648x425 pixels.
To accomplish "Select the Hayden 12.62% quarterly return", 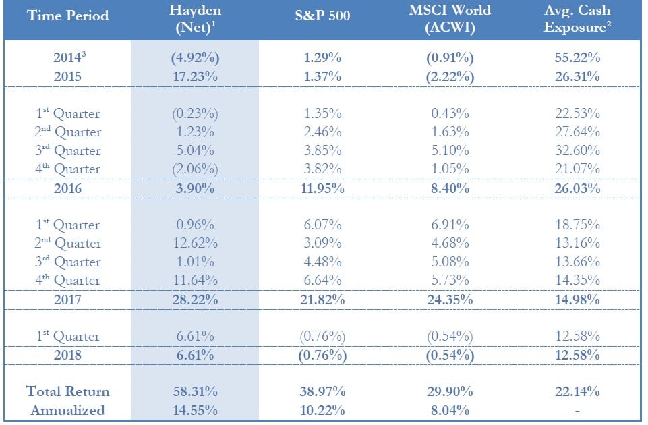I will click(x=194, y=244).
